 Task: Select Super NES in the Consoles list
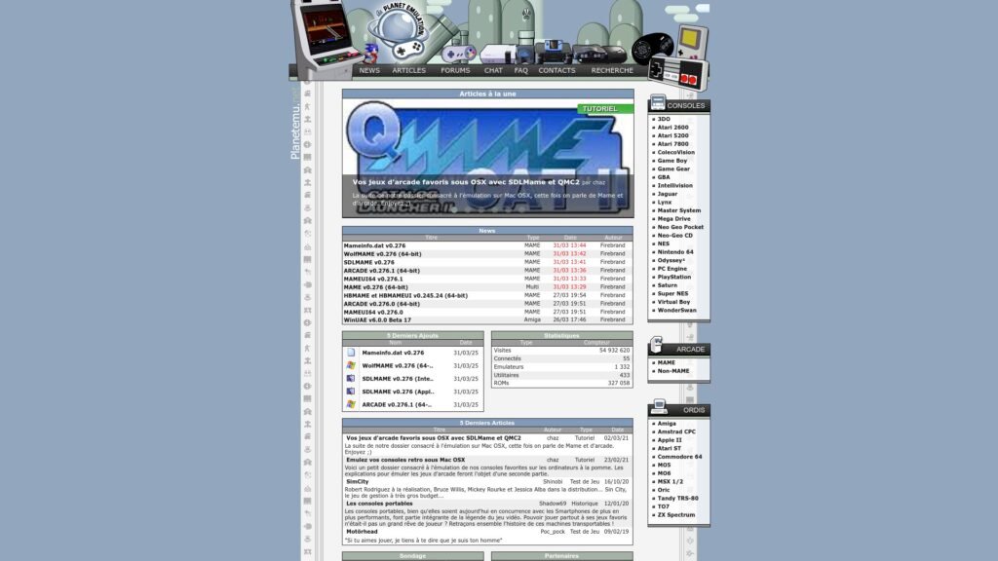672,293
